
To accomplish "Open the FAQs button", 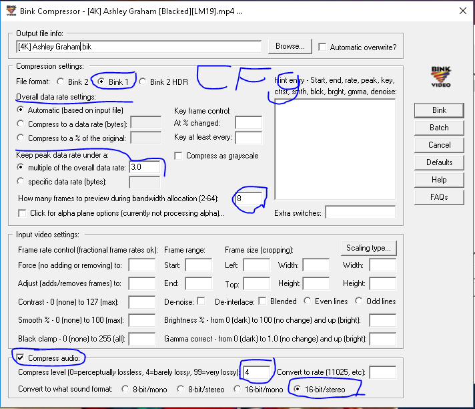I will (x=439, y=197).
